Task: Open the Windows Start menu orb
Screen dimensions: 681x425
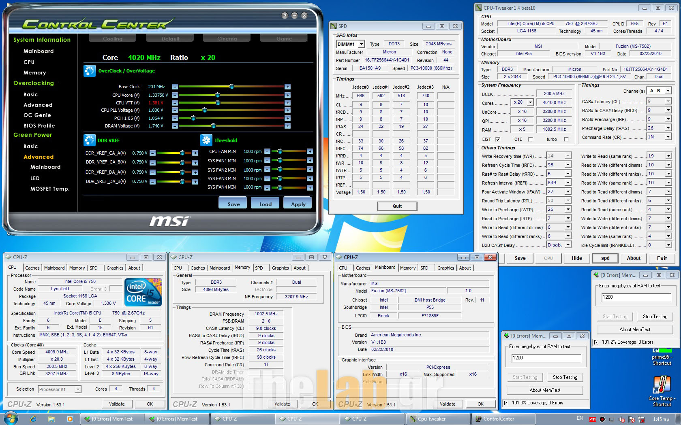Action: (x=10, y=419)
